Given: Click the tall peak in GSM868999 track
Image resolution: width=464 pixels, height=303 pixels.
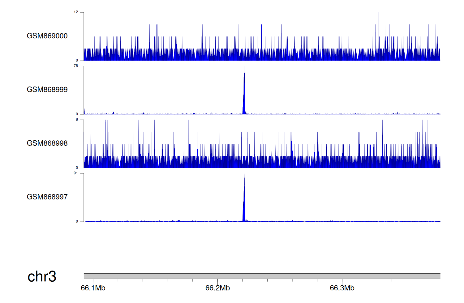Looking at the screenshot, I should [x=244, y=93].
